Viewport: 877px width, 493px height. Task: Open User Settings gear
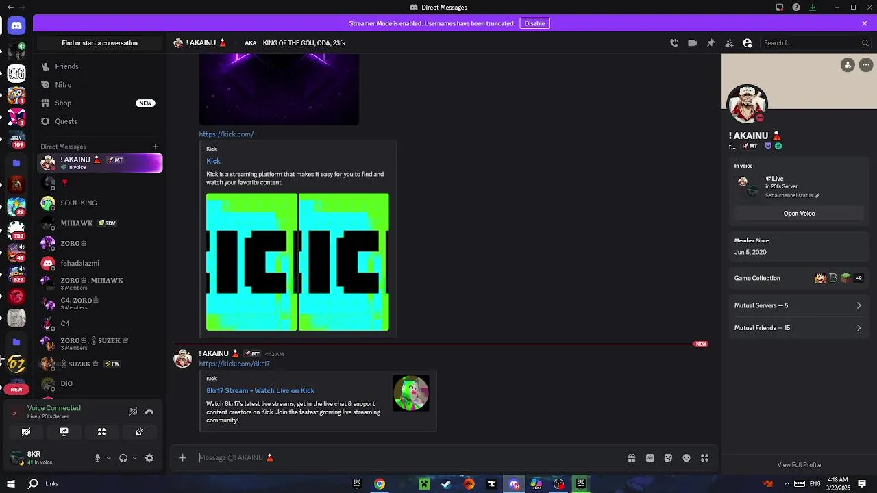click(x=149, y=458)
